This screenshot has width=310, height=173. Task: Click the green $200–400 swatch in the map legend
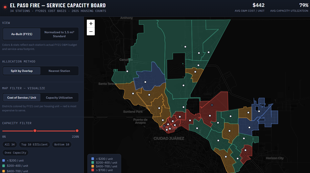[x=93, y=162]
